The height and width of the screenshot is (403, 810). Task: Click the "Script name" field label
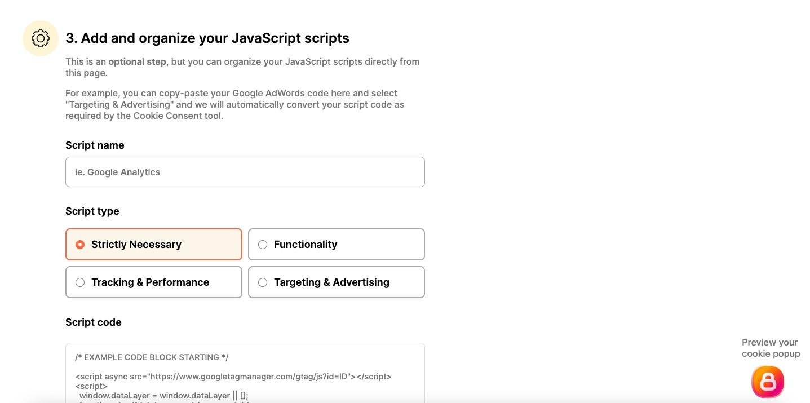pyautogui.click(x=95, y=145)
